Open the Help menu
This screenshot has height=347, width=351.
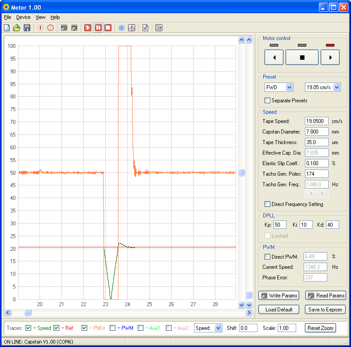(55, 17)
